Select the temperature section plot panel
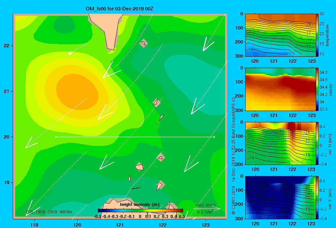Screen dimensions: 336x228 pos(281,35)
